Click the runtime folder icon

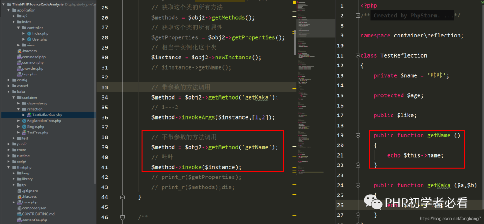coord(14,156)
